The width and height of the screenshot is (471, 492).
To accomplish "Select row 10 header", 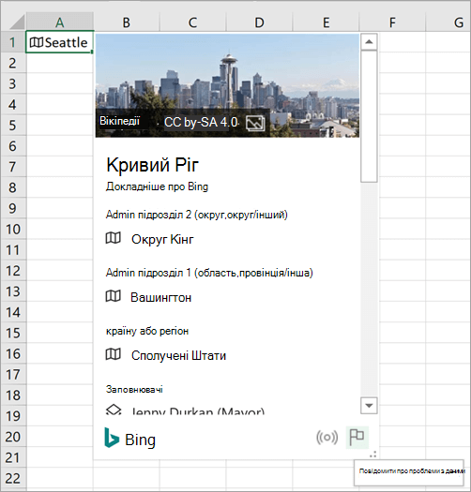I will [13, 229].
